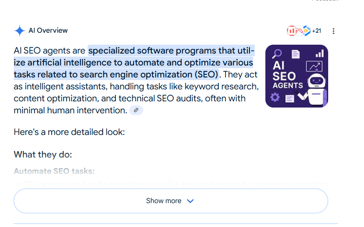Click the middle red squiggle source favicon

click(x=299, y=31)
